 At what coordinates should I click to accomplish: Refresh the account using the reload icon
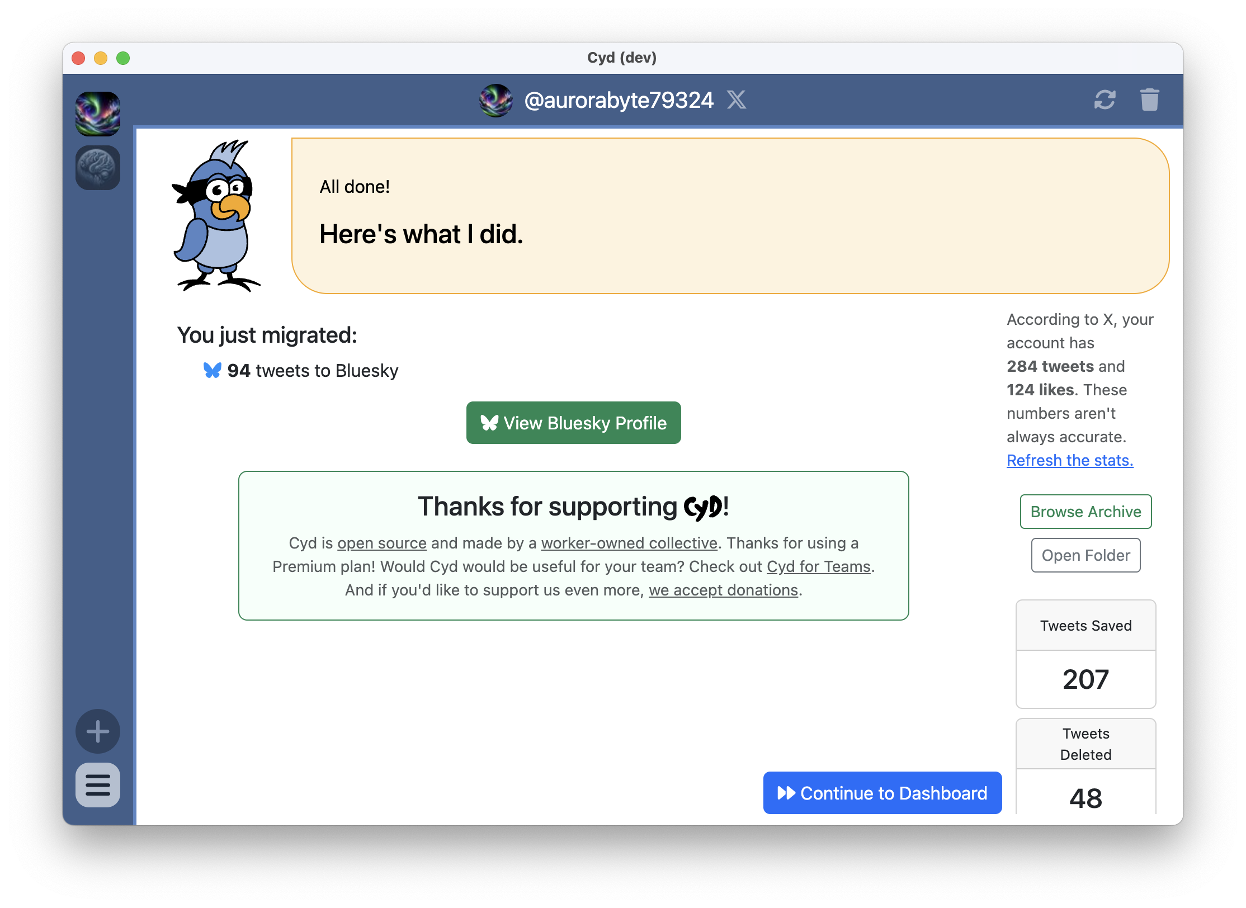coord(1105,100)
